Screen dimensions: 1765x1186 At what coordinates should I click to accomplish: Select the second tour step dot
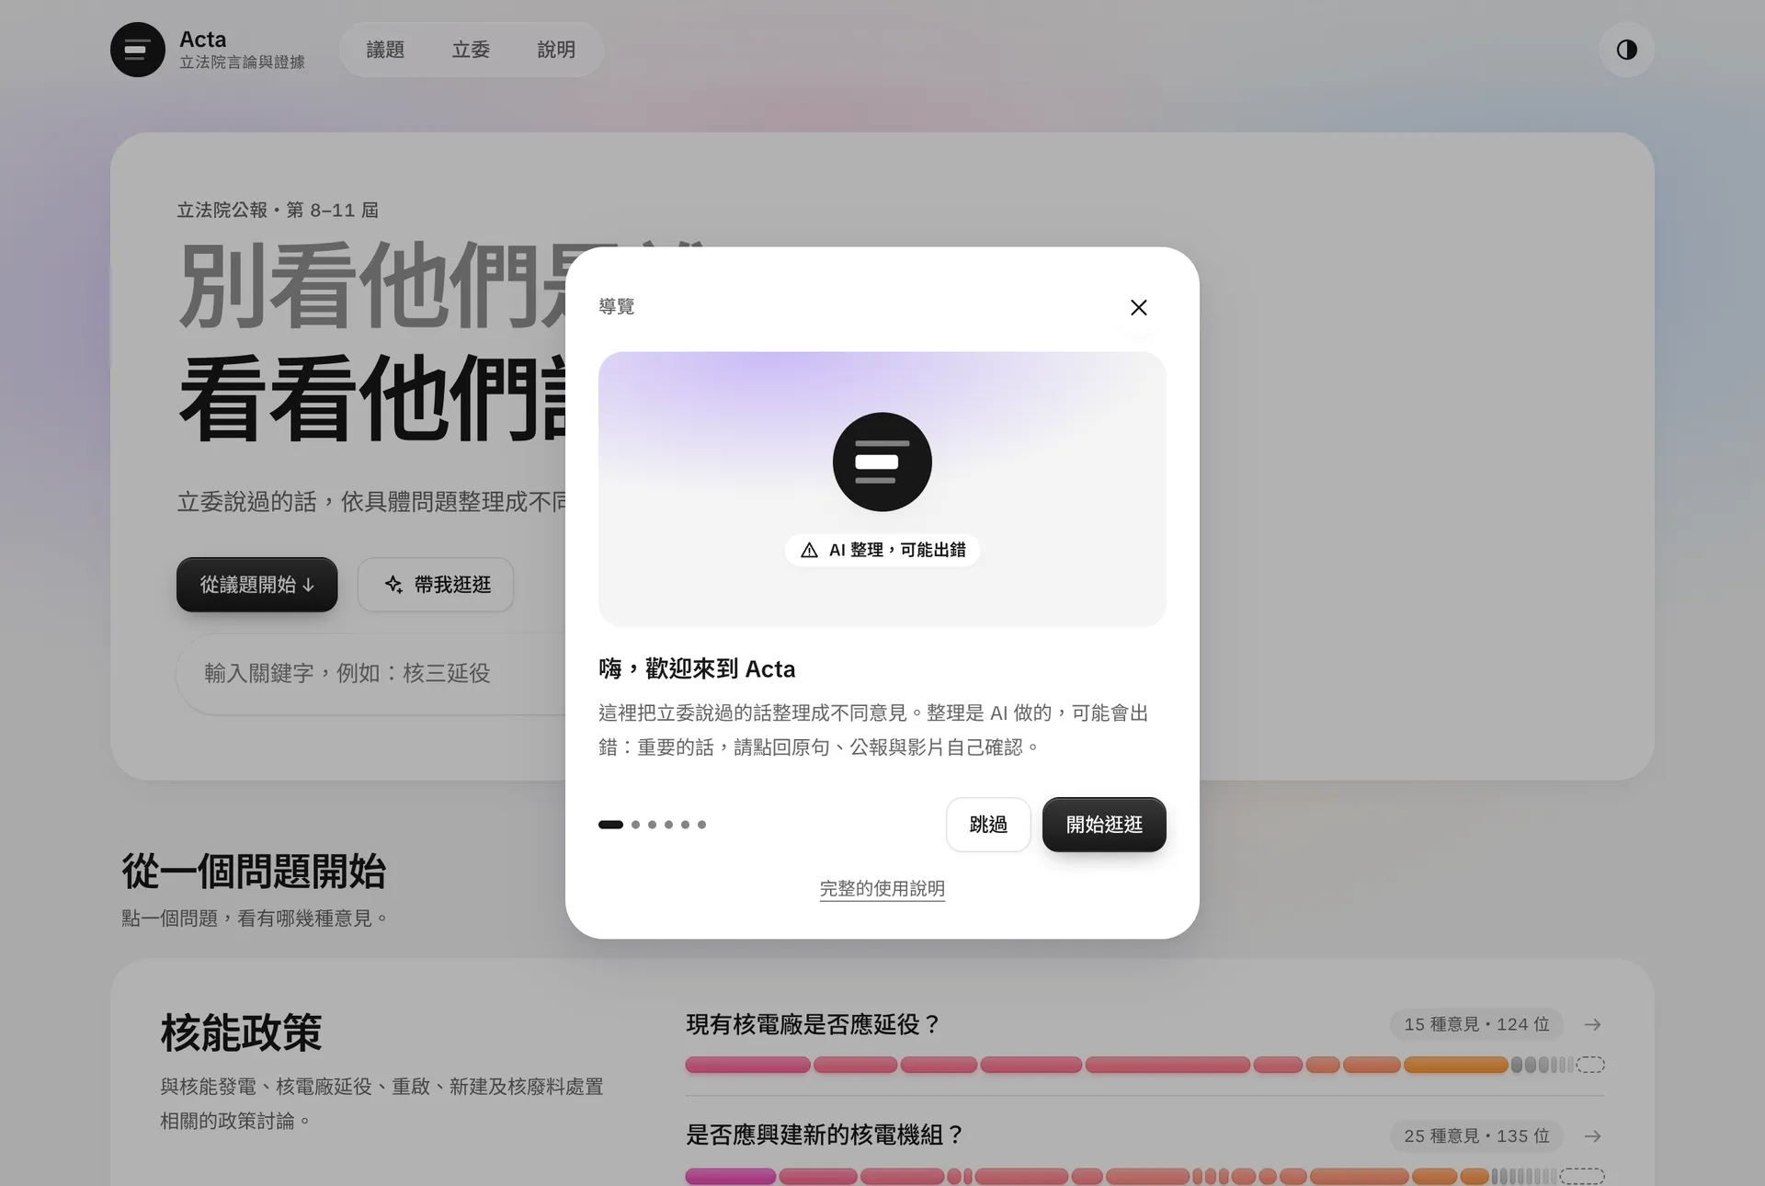(x=635, y=825)
